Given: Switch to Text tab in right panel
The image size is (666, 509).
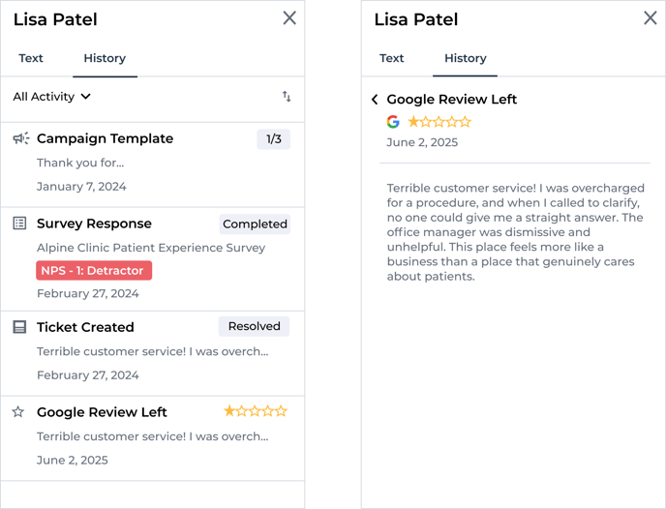Looking at the screenshot, I should point(392,58).
